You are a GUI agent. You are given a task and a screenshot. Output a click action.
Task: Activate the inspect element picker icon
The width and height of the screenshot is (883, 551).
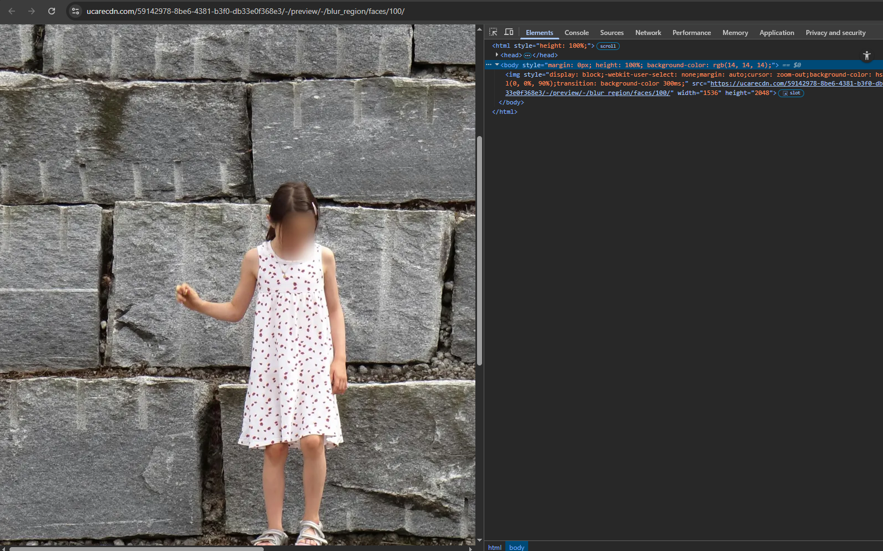pyautogui.click(x=493, y=32)
